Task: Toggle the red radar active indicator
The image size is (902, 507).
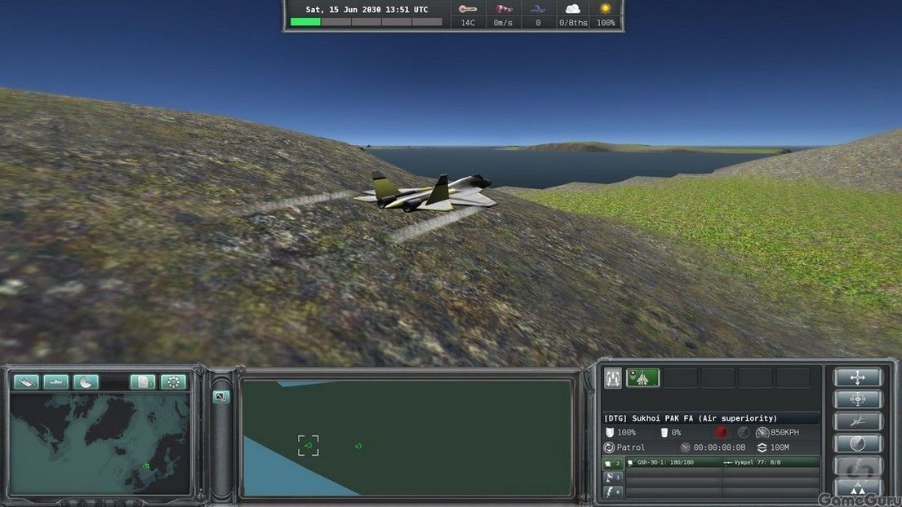Action: pos(722,432)
